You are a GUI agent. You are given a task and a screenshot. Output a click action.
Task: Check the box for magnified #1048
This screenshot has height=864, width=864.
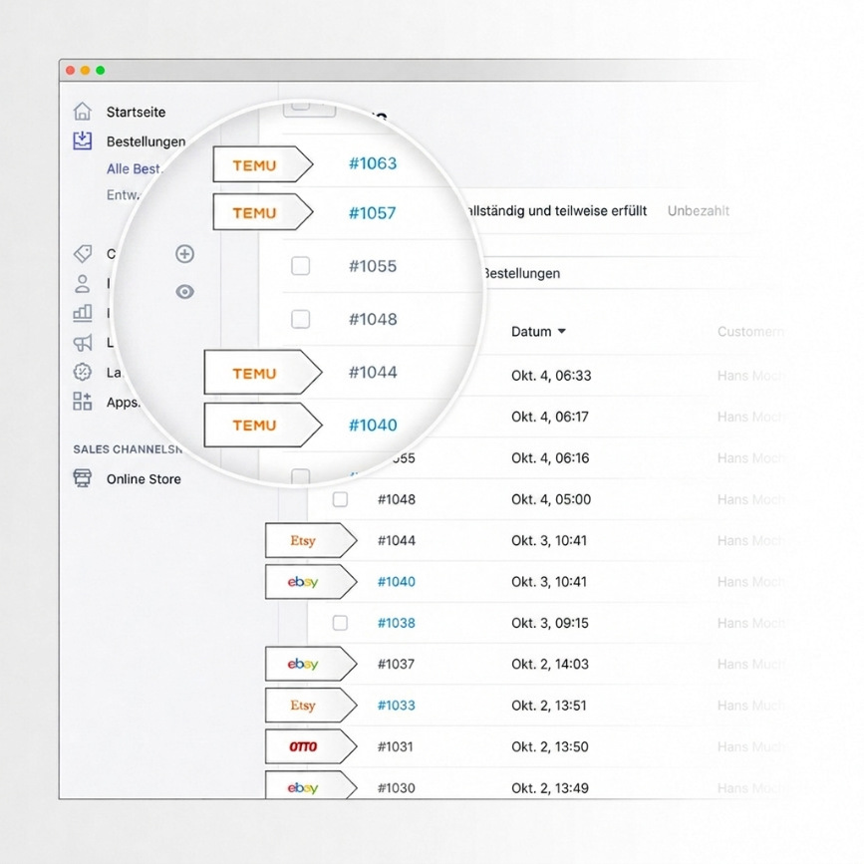tap(300, 319)
